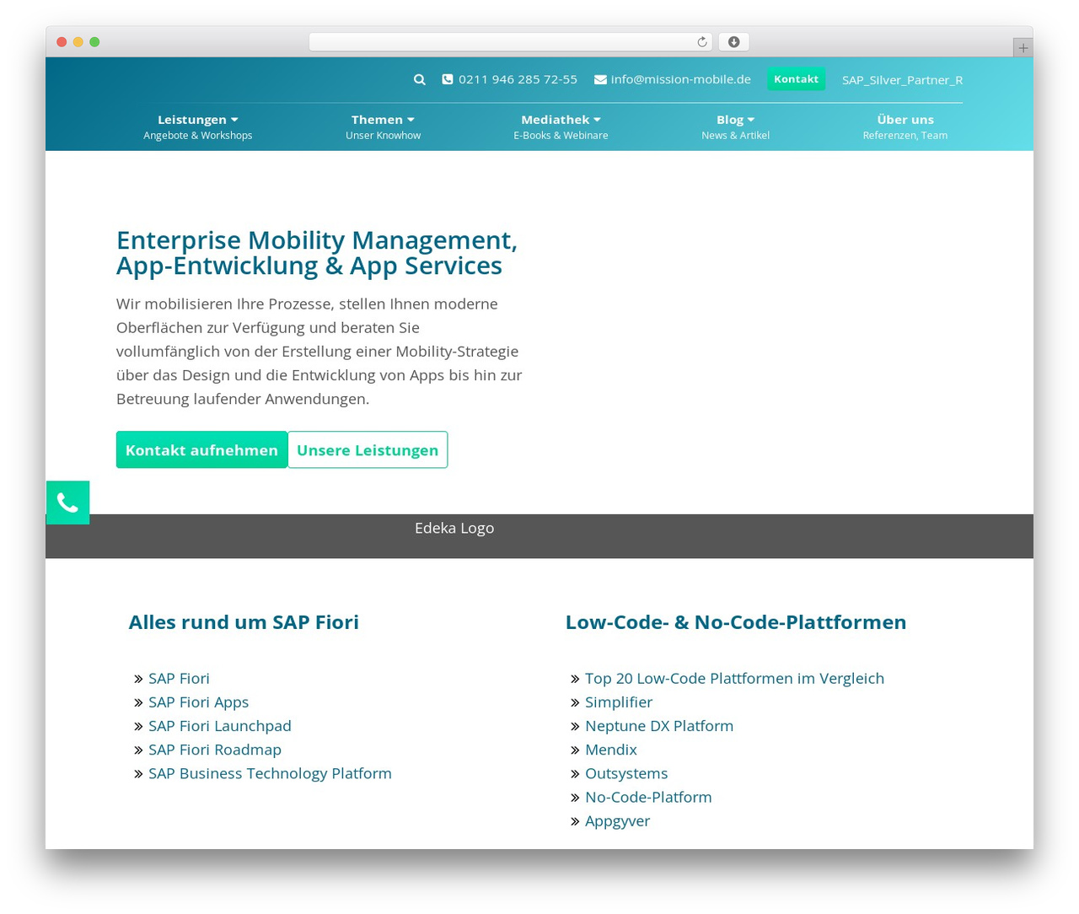1079x914 pixels.
Task: Click Unsere Leistungen button
Action: point(368,449)
